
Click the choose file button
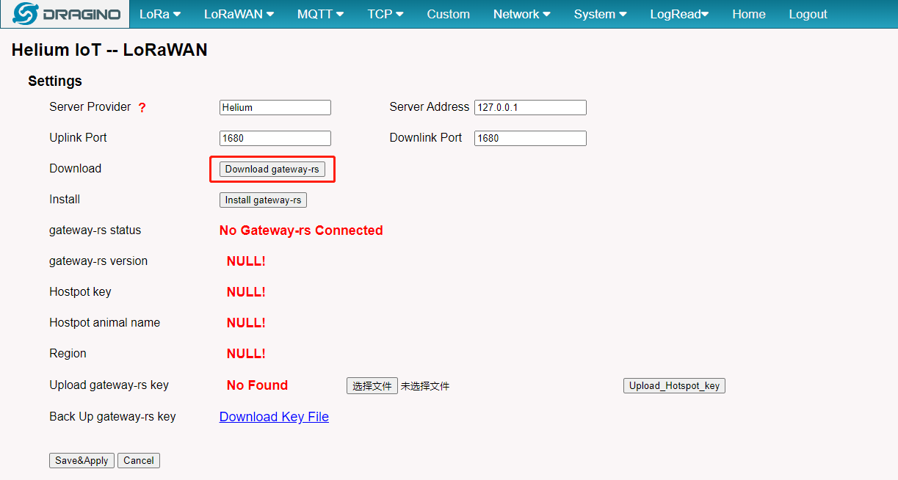pyautogui.click(x=372, y=386)
